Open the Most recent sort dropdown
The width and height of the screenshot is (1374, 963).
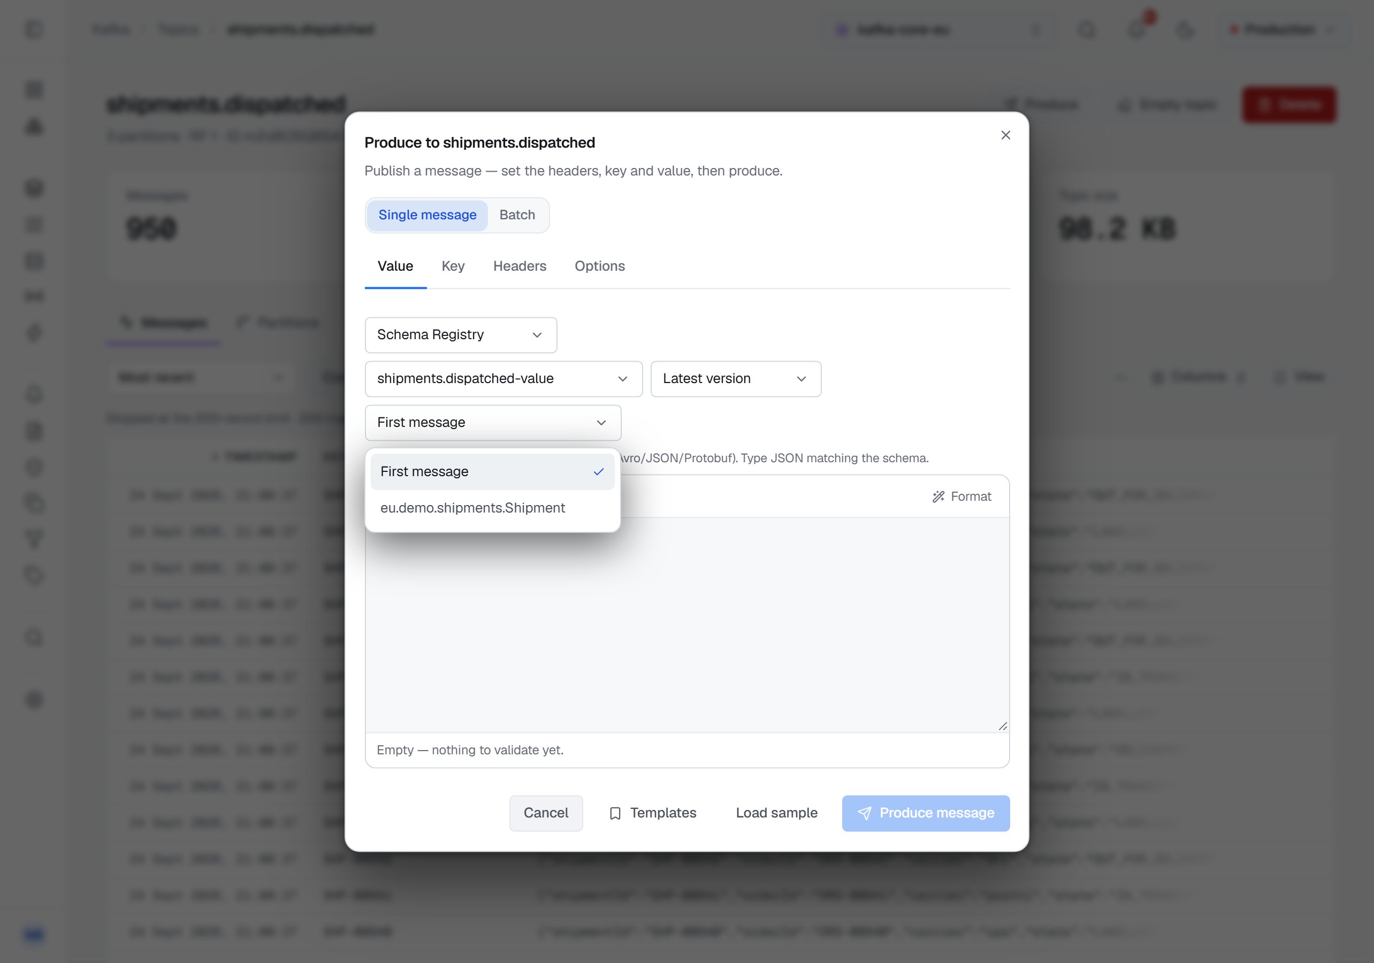[x=201, y=377]
